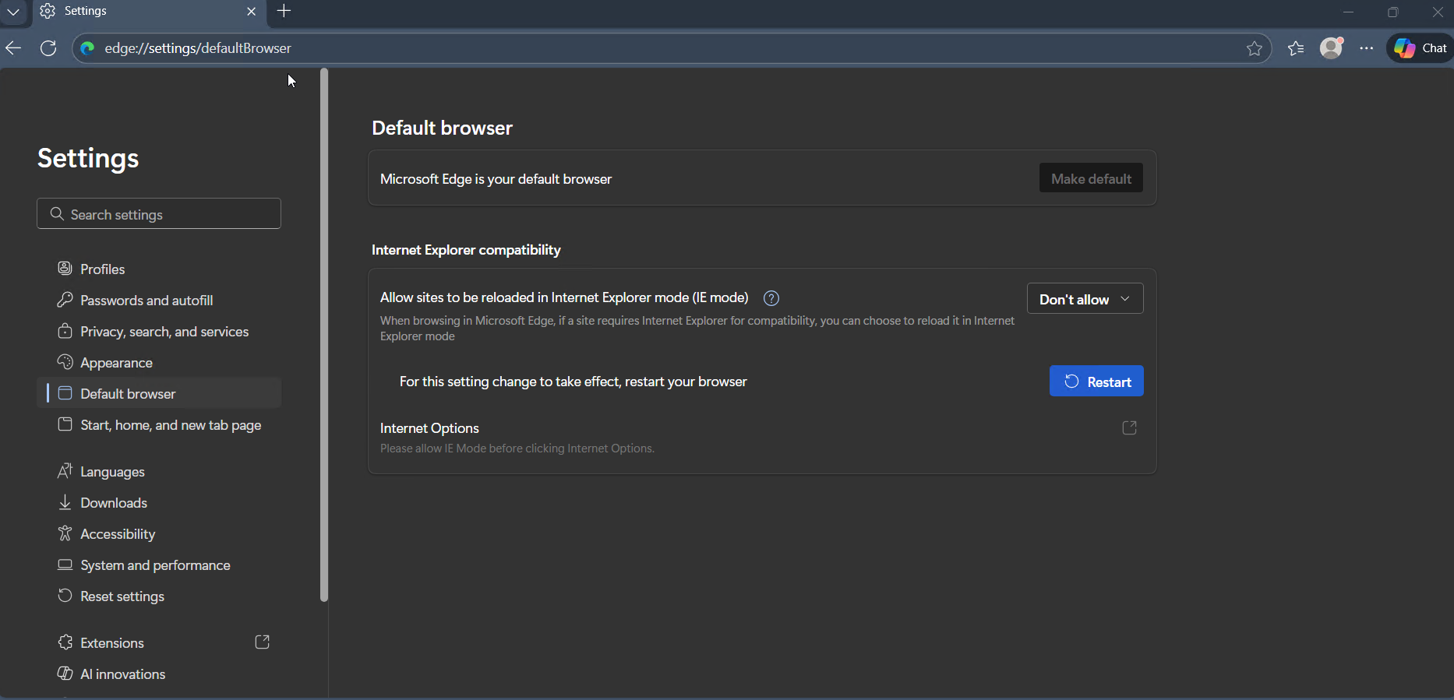Click the sidebar vertical scrollbar

324,335
